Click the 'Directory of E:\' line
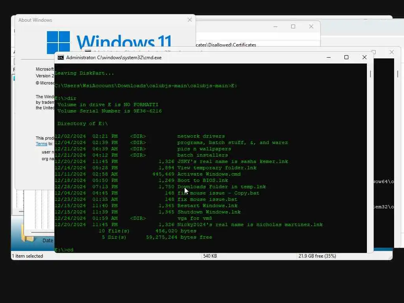The width and height of the screenshot is (404, 303). (82, 123)
